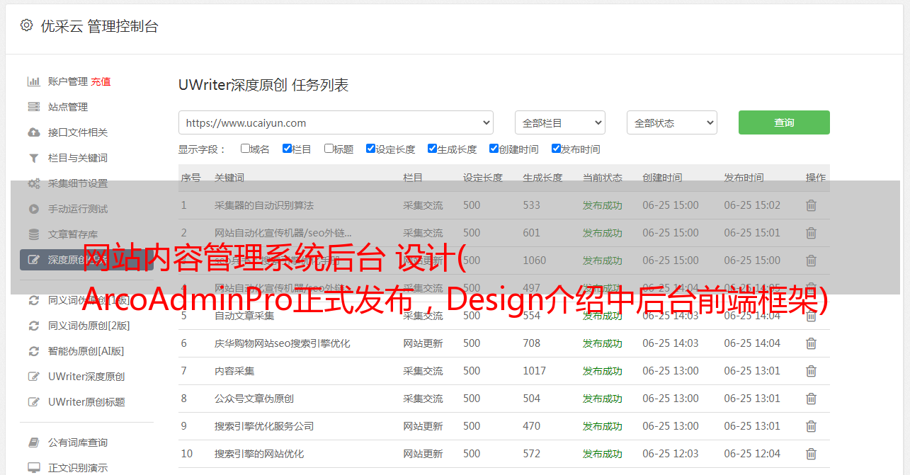Delete row 6 using the trash icon
This screenshot has height=475, width=910.
(x=811, y=343)
